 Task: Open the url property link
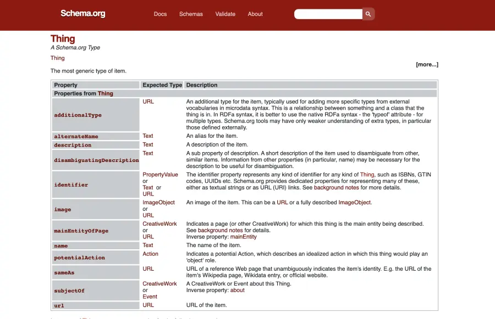pyautogui.click(x=59, y=306)
